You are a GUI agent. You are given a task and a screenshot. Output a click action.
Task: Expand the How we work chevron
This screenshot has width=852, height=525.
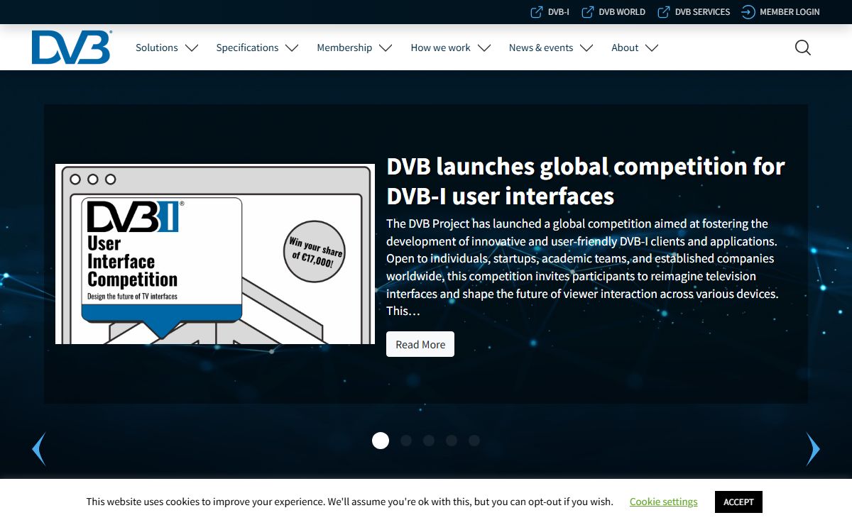pyautogui.click(x=484, y=48)
